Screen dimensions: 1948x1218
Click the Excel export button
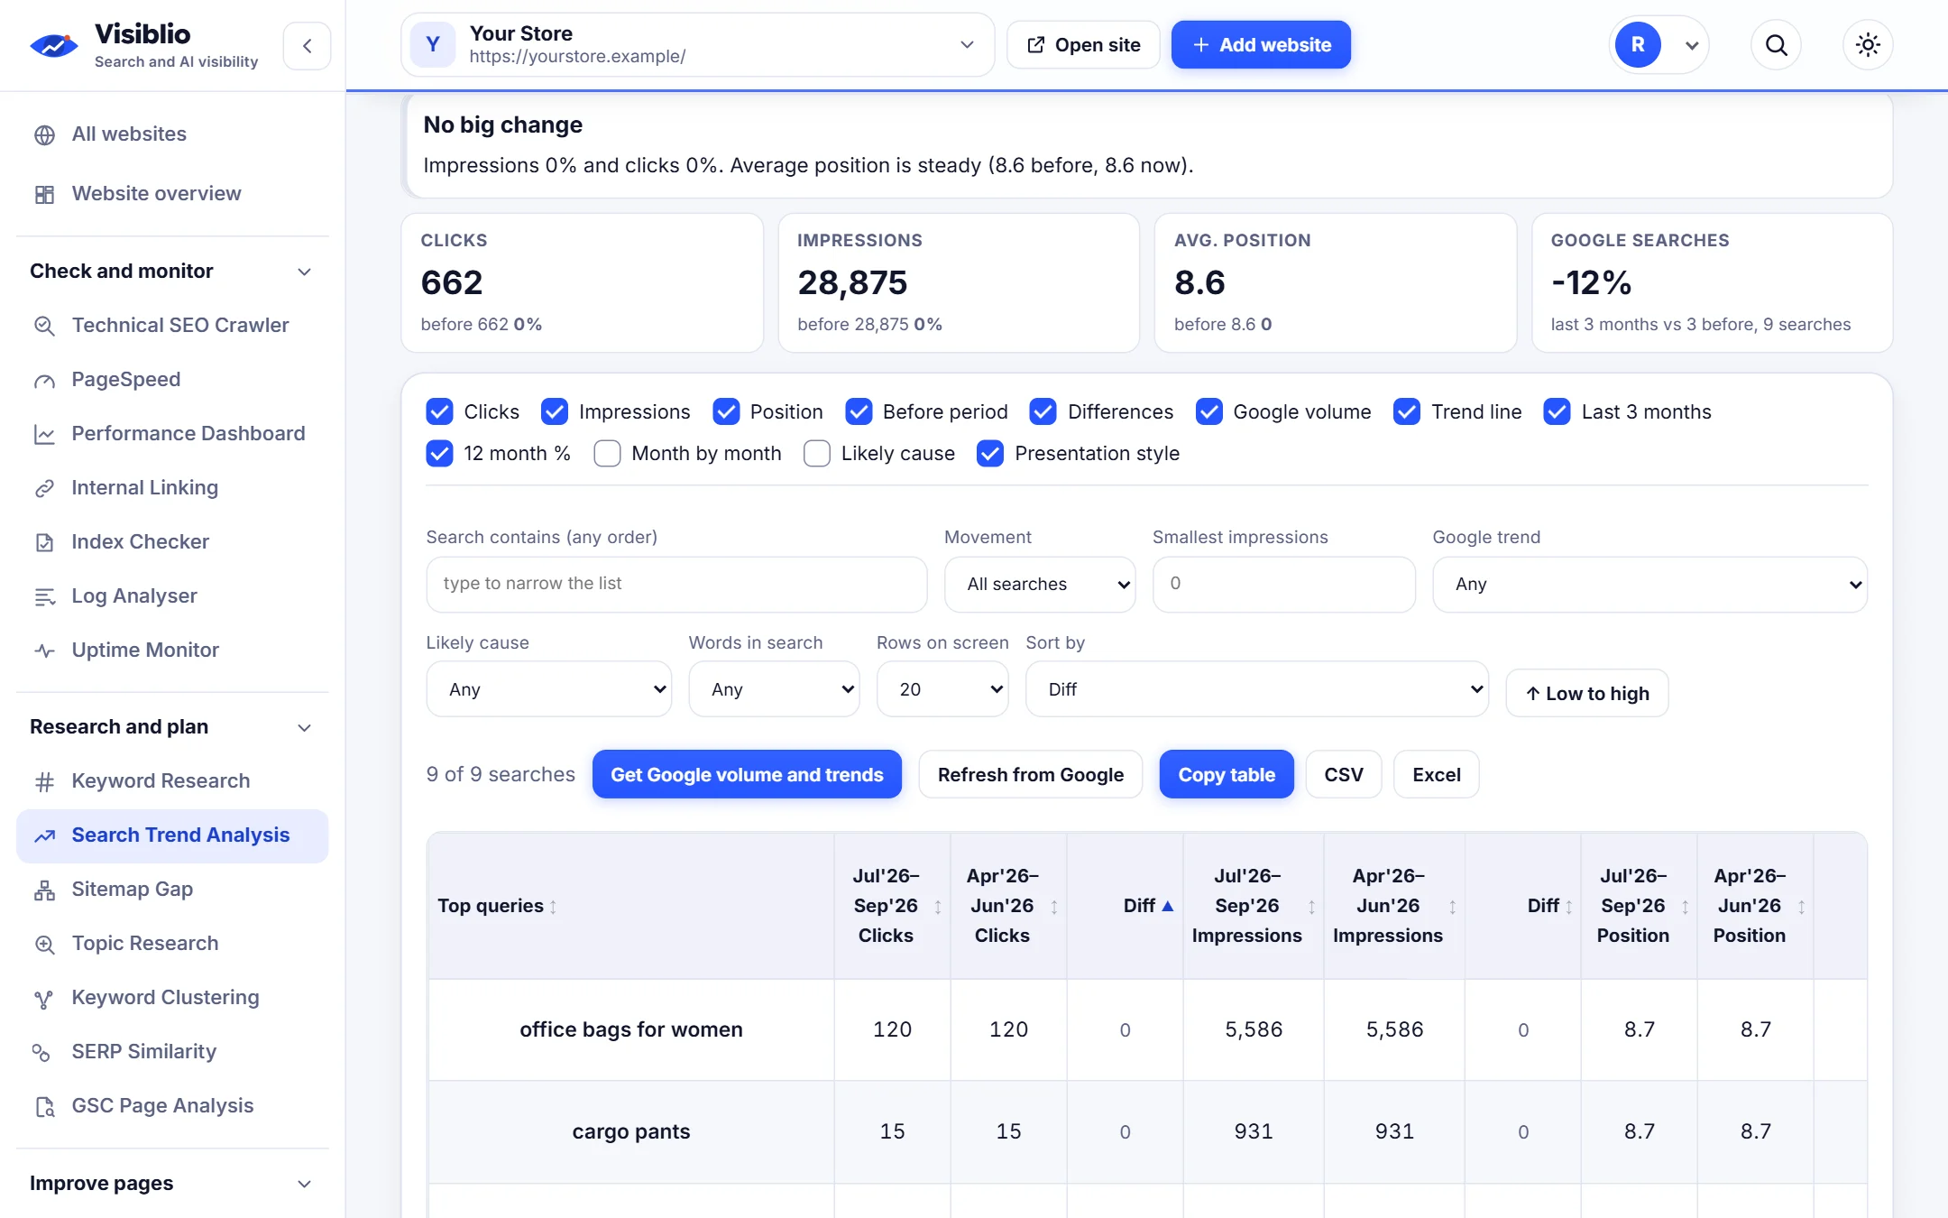click(1436, 775)
